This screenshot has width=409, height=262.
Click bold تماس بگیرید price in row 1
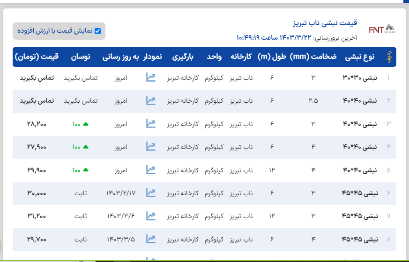coord(37,78)
